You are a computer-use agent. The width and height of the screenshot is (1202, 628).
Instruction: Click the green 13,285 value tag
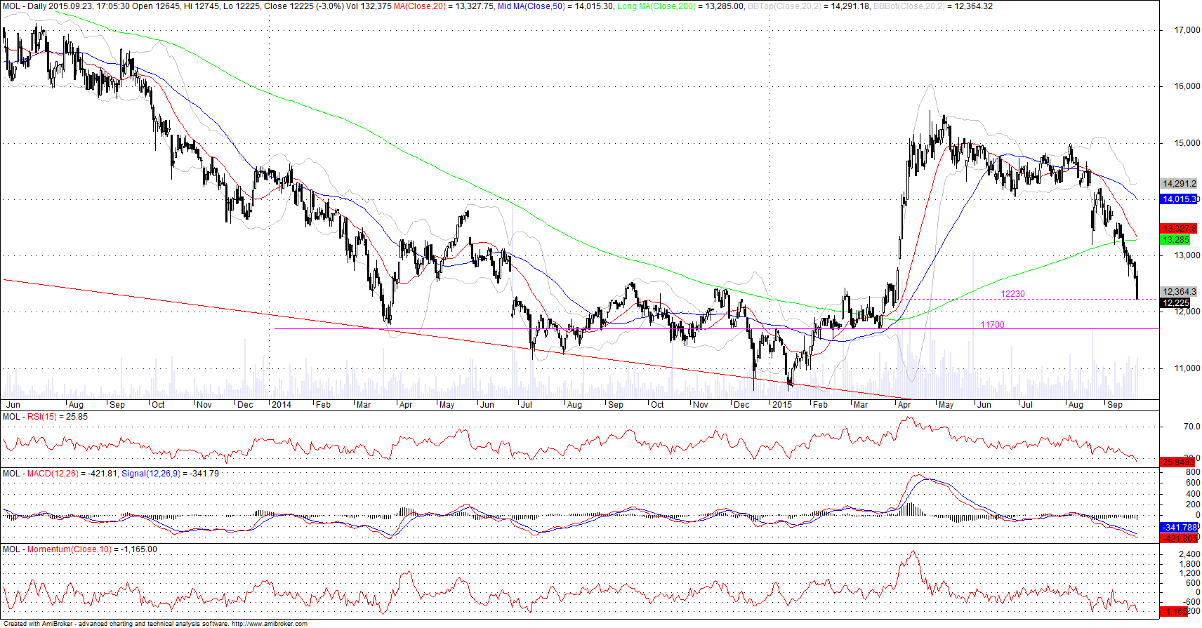pyautogui.click(x=1176, y=240)
